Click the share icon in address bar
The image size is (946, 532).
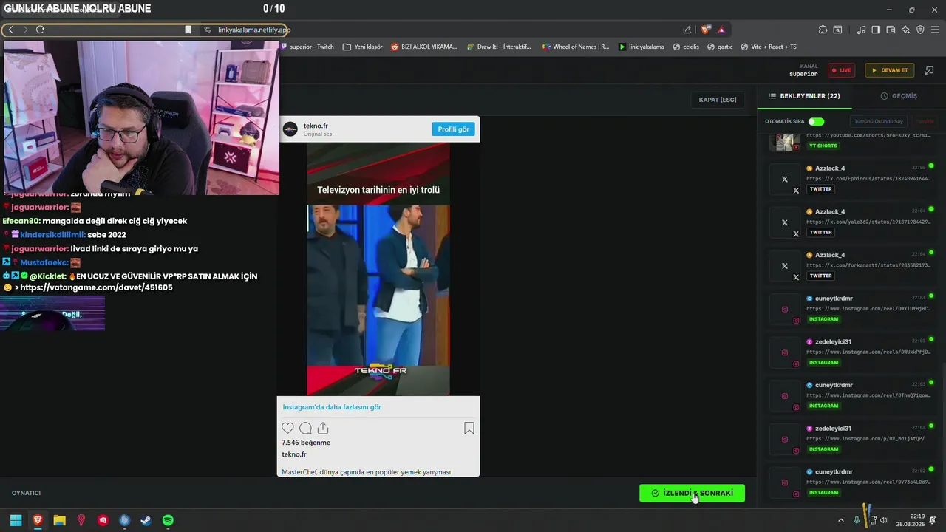coord(687,30)
